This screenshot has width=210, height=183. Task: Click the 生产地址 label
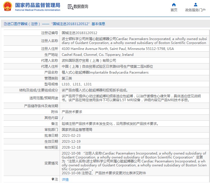click(51, 54)
